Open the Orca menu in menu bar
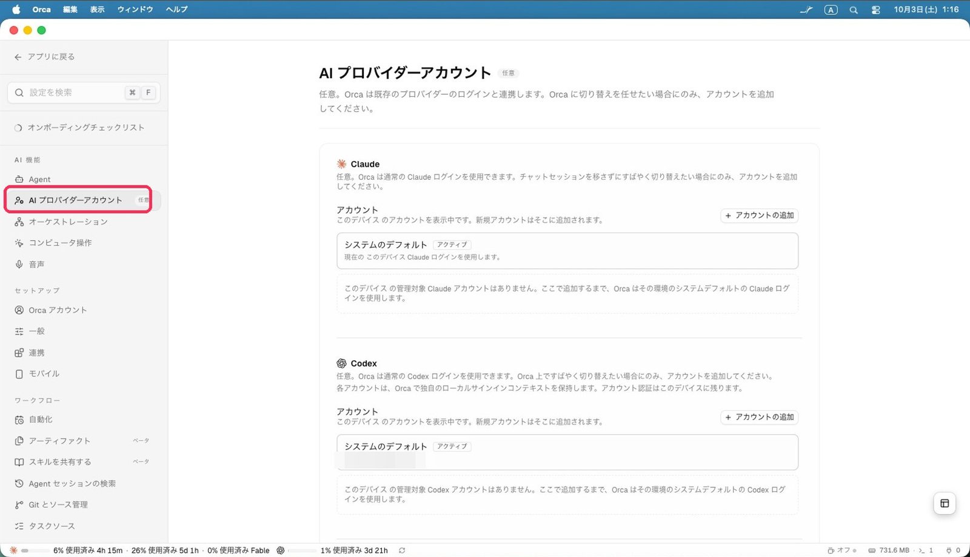This screenshot has width=970, height=557. pyautogui.click(x=42, y=9)
